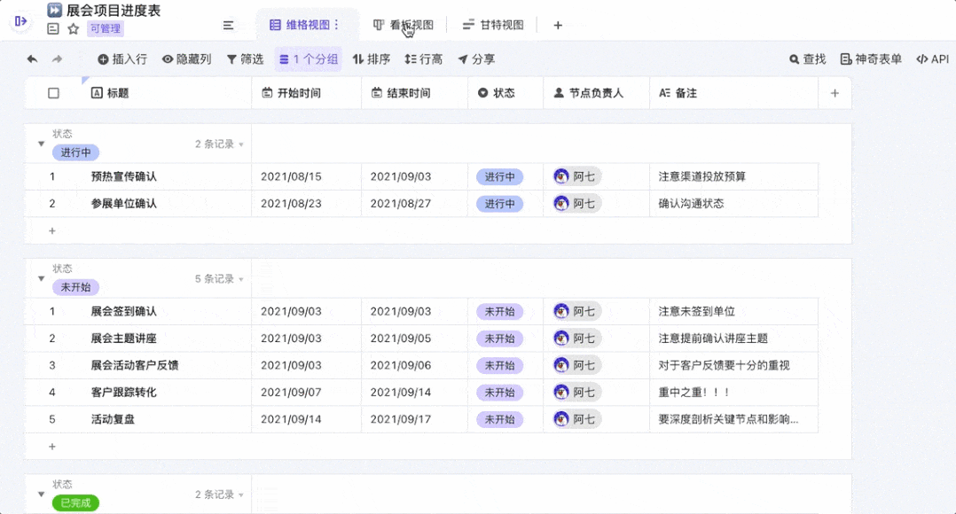Switch to the 甘特视图 tab
956x514 pixels.
493,25
